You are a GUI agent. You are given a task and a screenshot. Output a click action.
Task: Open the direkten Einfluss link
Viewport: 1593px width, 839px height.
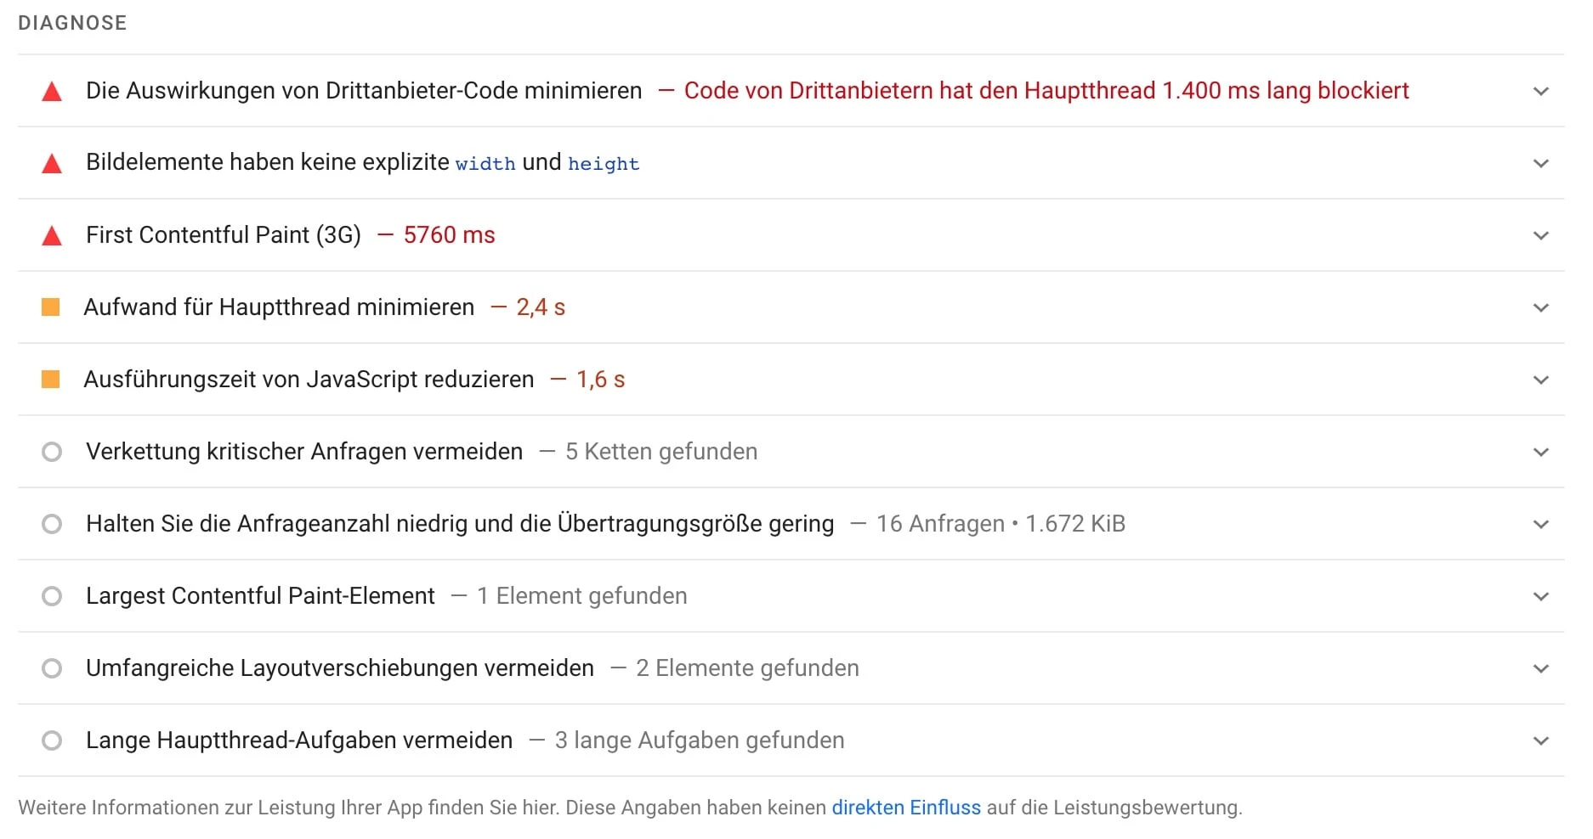(906, 808)
